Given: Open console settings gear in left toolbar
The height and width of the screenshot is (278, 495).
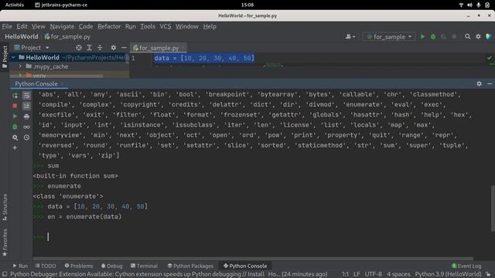Looking at the screenshot, I should pyautogui.click(x=15, y=137).
